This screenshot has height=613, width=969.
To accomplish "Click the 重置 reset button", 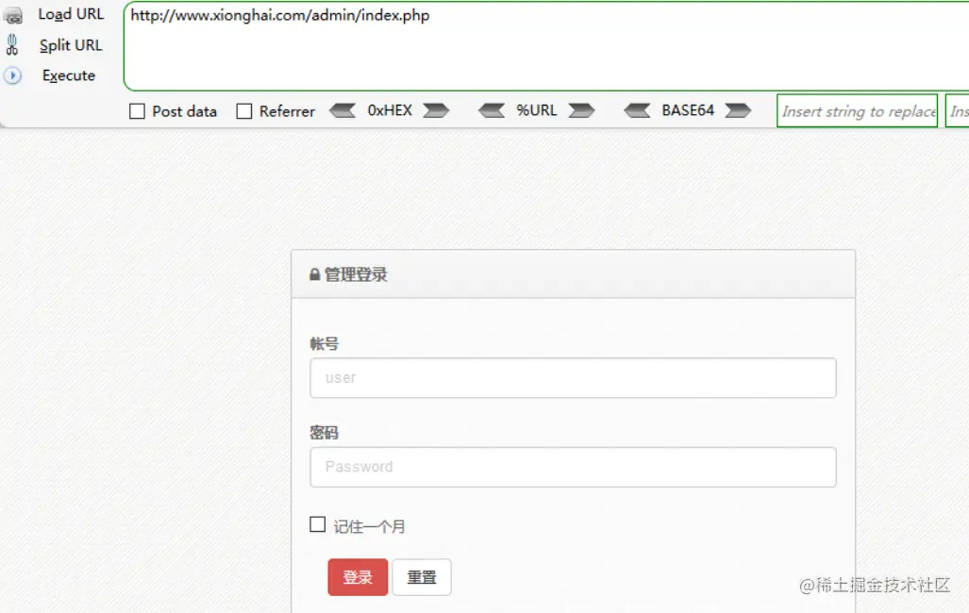I will pos(422,577).
